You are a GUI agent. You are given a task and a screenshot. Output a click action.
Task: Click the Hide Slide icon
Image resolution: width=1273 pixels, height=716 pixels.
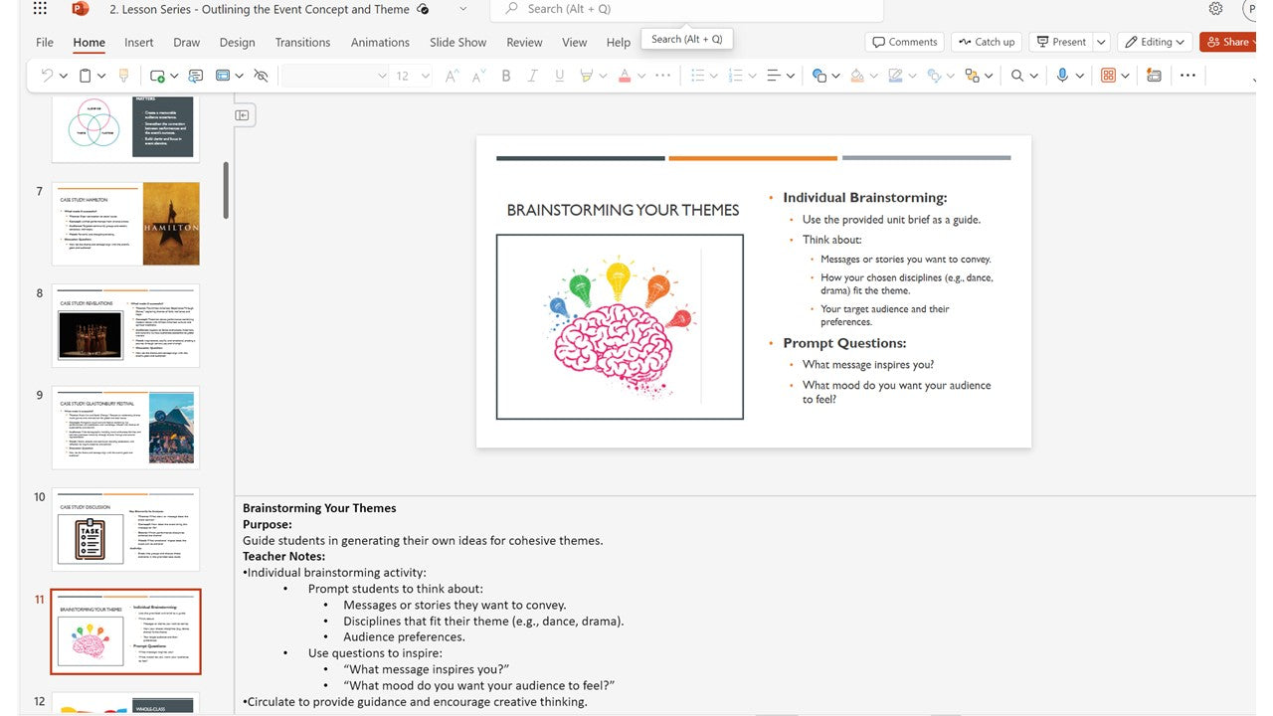tap(261, 76)
